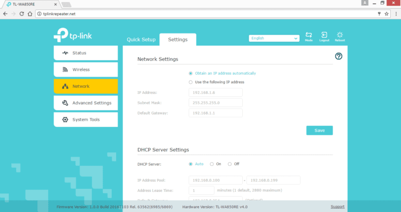Set DHCP Server to Off
This screenshot has width=401, height=212.
(x=230, y=164)
